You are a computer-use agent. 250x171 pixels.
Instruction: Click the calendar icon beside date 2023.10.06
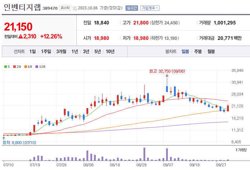tap(75, 8)
